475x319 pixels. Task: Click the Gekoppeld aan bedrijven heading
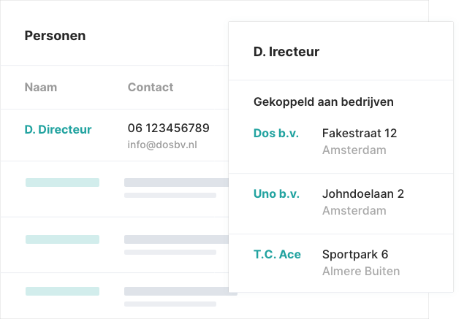tap(324, 101)
